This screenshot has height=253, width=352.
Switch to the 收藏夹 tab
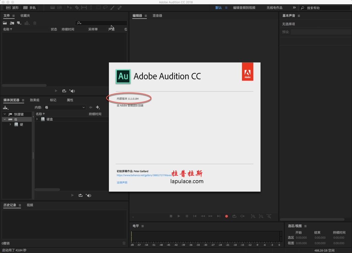tap(25, 16)
